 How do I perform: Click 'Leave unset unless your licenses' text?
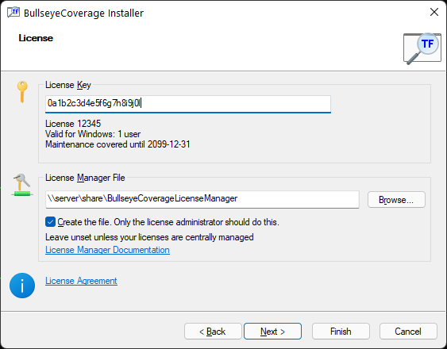click(x=149, y=237)
